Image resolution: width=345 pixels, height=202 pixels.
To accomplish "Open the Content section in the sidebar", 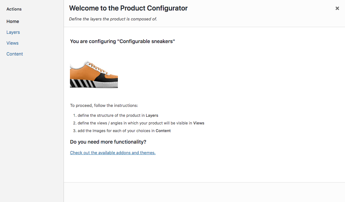I will pos(14,54).
